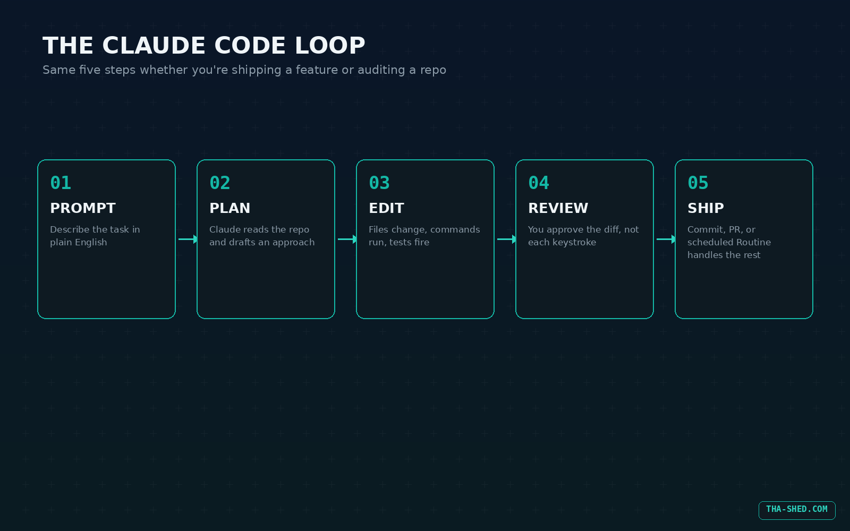This screenshot has height=531, width=850.
Task: Click 'Files change, commands run' description
Action: (x=424, y=236)
